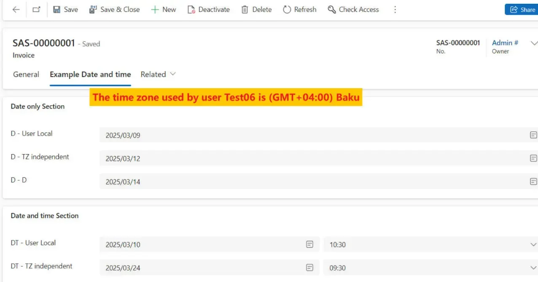
Task: Expand the 10:30 time dropdown
Action: click(533, 244)
